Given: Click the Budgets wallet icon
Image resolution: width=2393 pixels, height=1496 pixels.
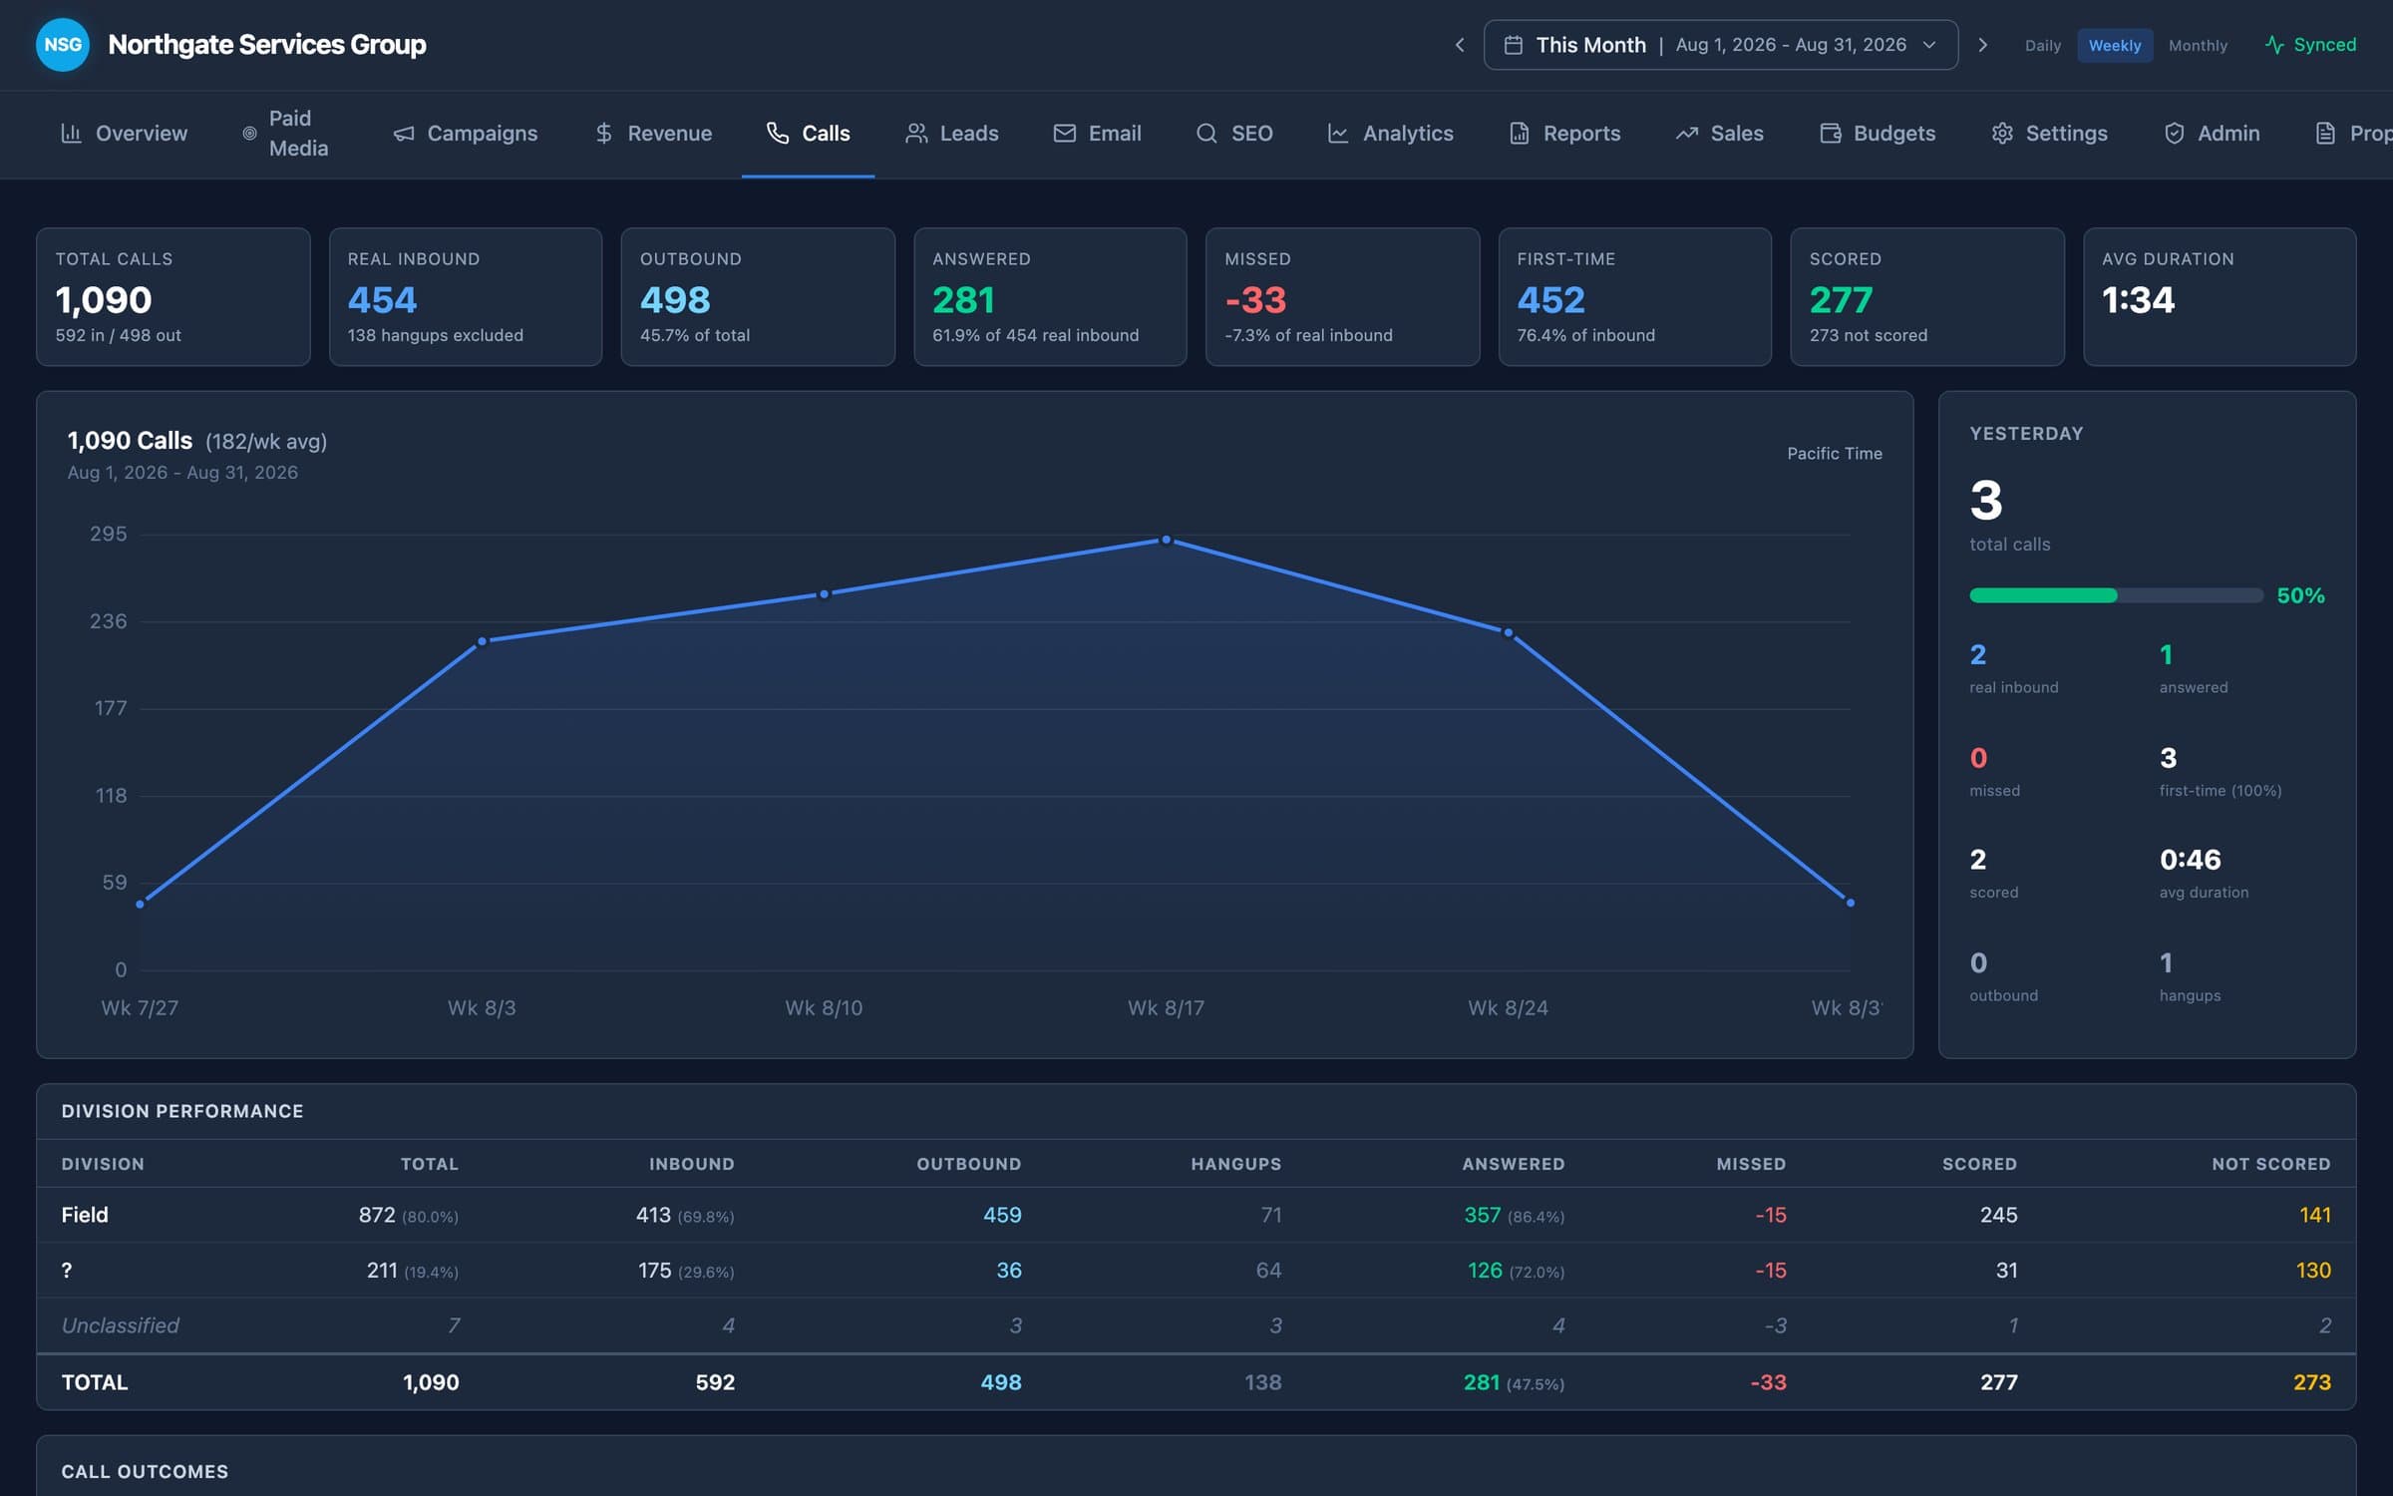Looking at the screenshot, I should (1830, 133).
